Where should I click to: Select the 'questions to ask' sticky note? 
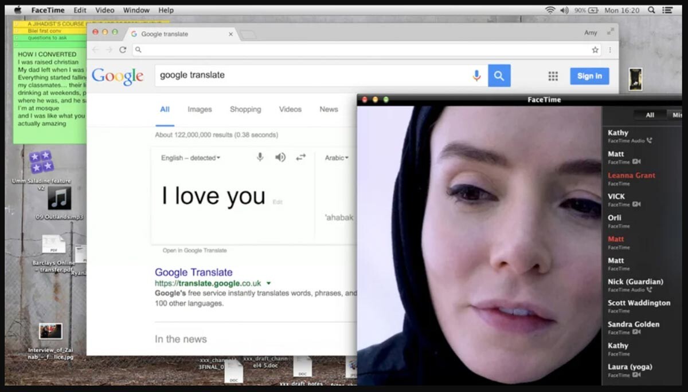[x=50, y=38]
